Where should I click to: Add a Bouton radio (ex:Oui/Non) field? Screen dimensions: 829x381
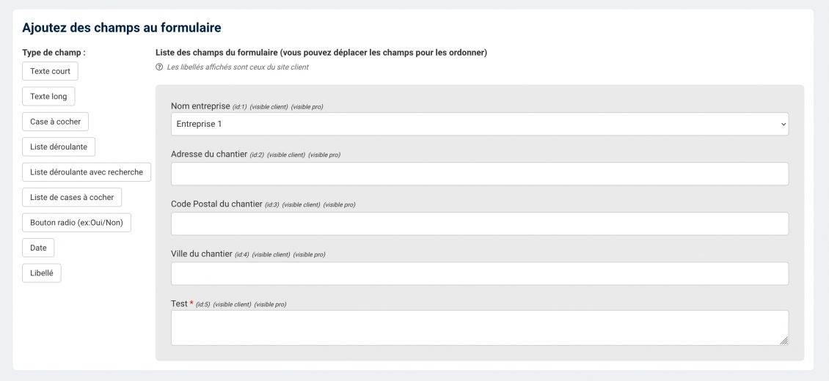pyautogui.click(x=76, y=223)
